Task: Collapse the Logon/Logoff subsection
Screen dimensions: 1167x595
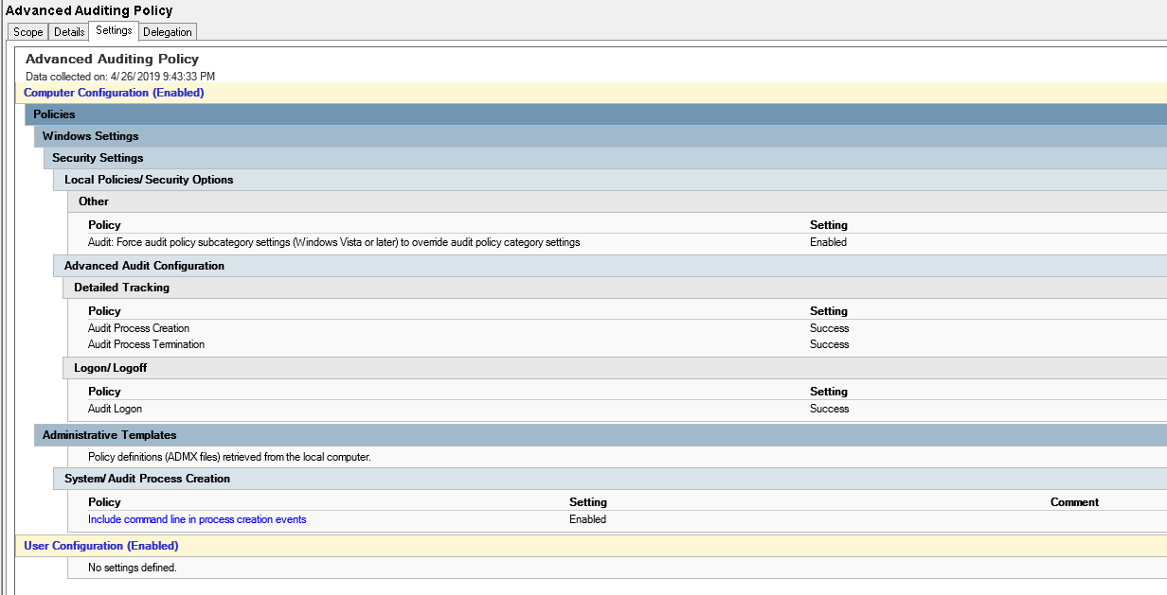Action: [x=111, y=368]
